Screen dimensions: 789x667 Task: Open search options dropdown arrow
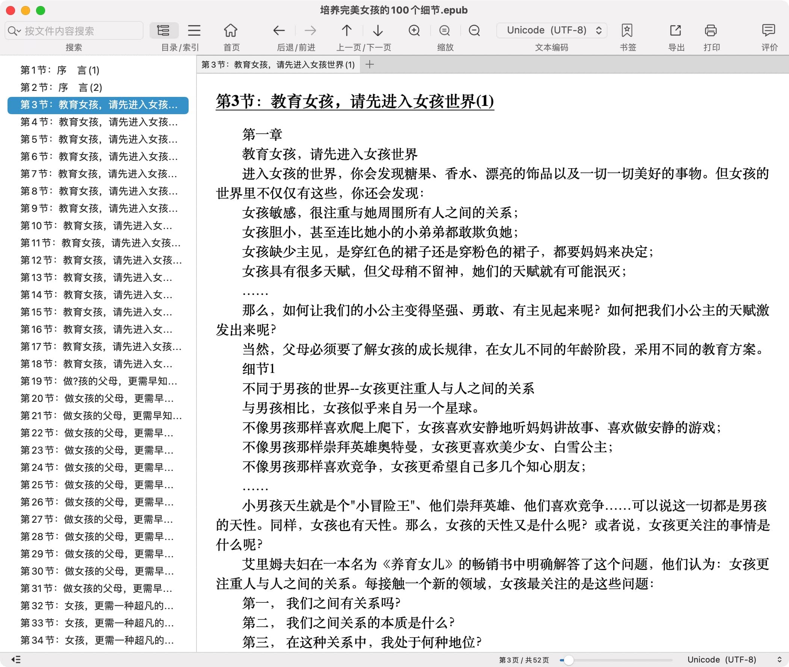[x=18, y=31]
